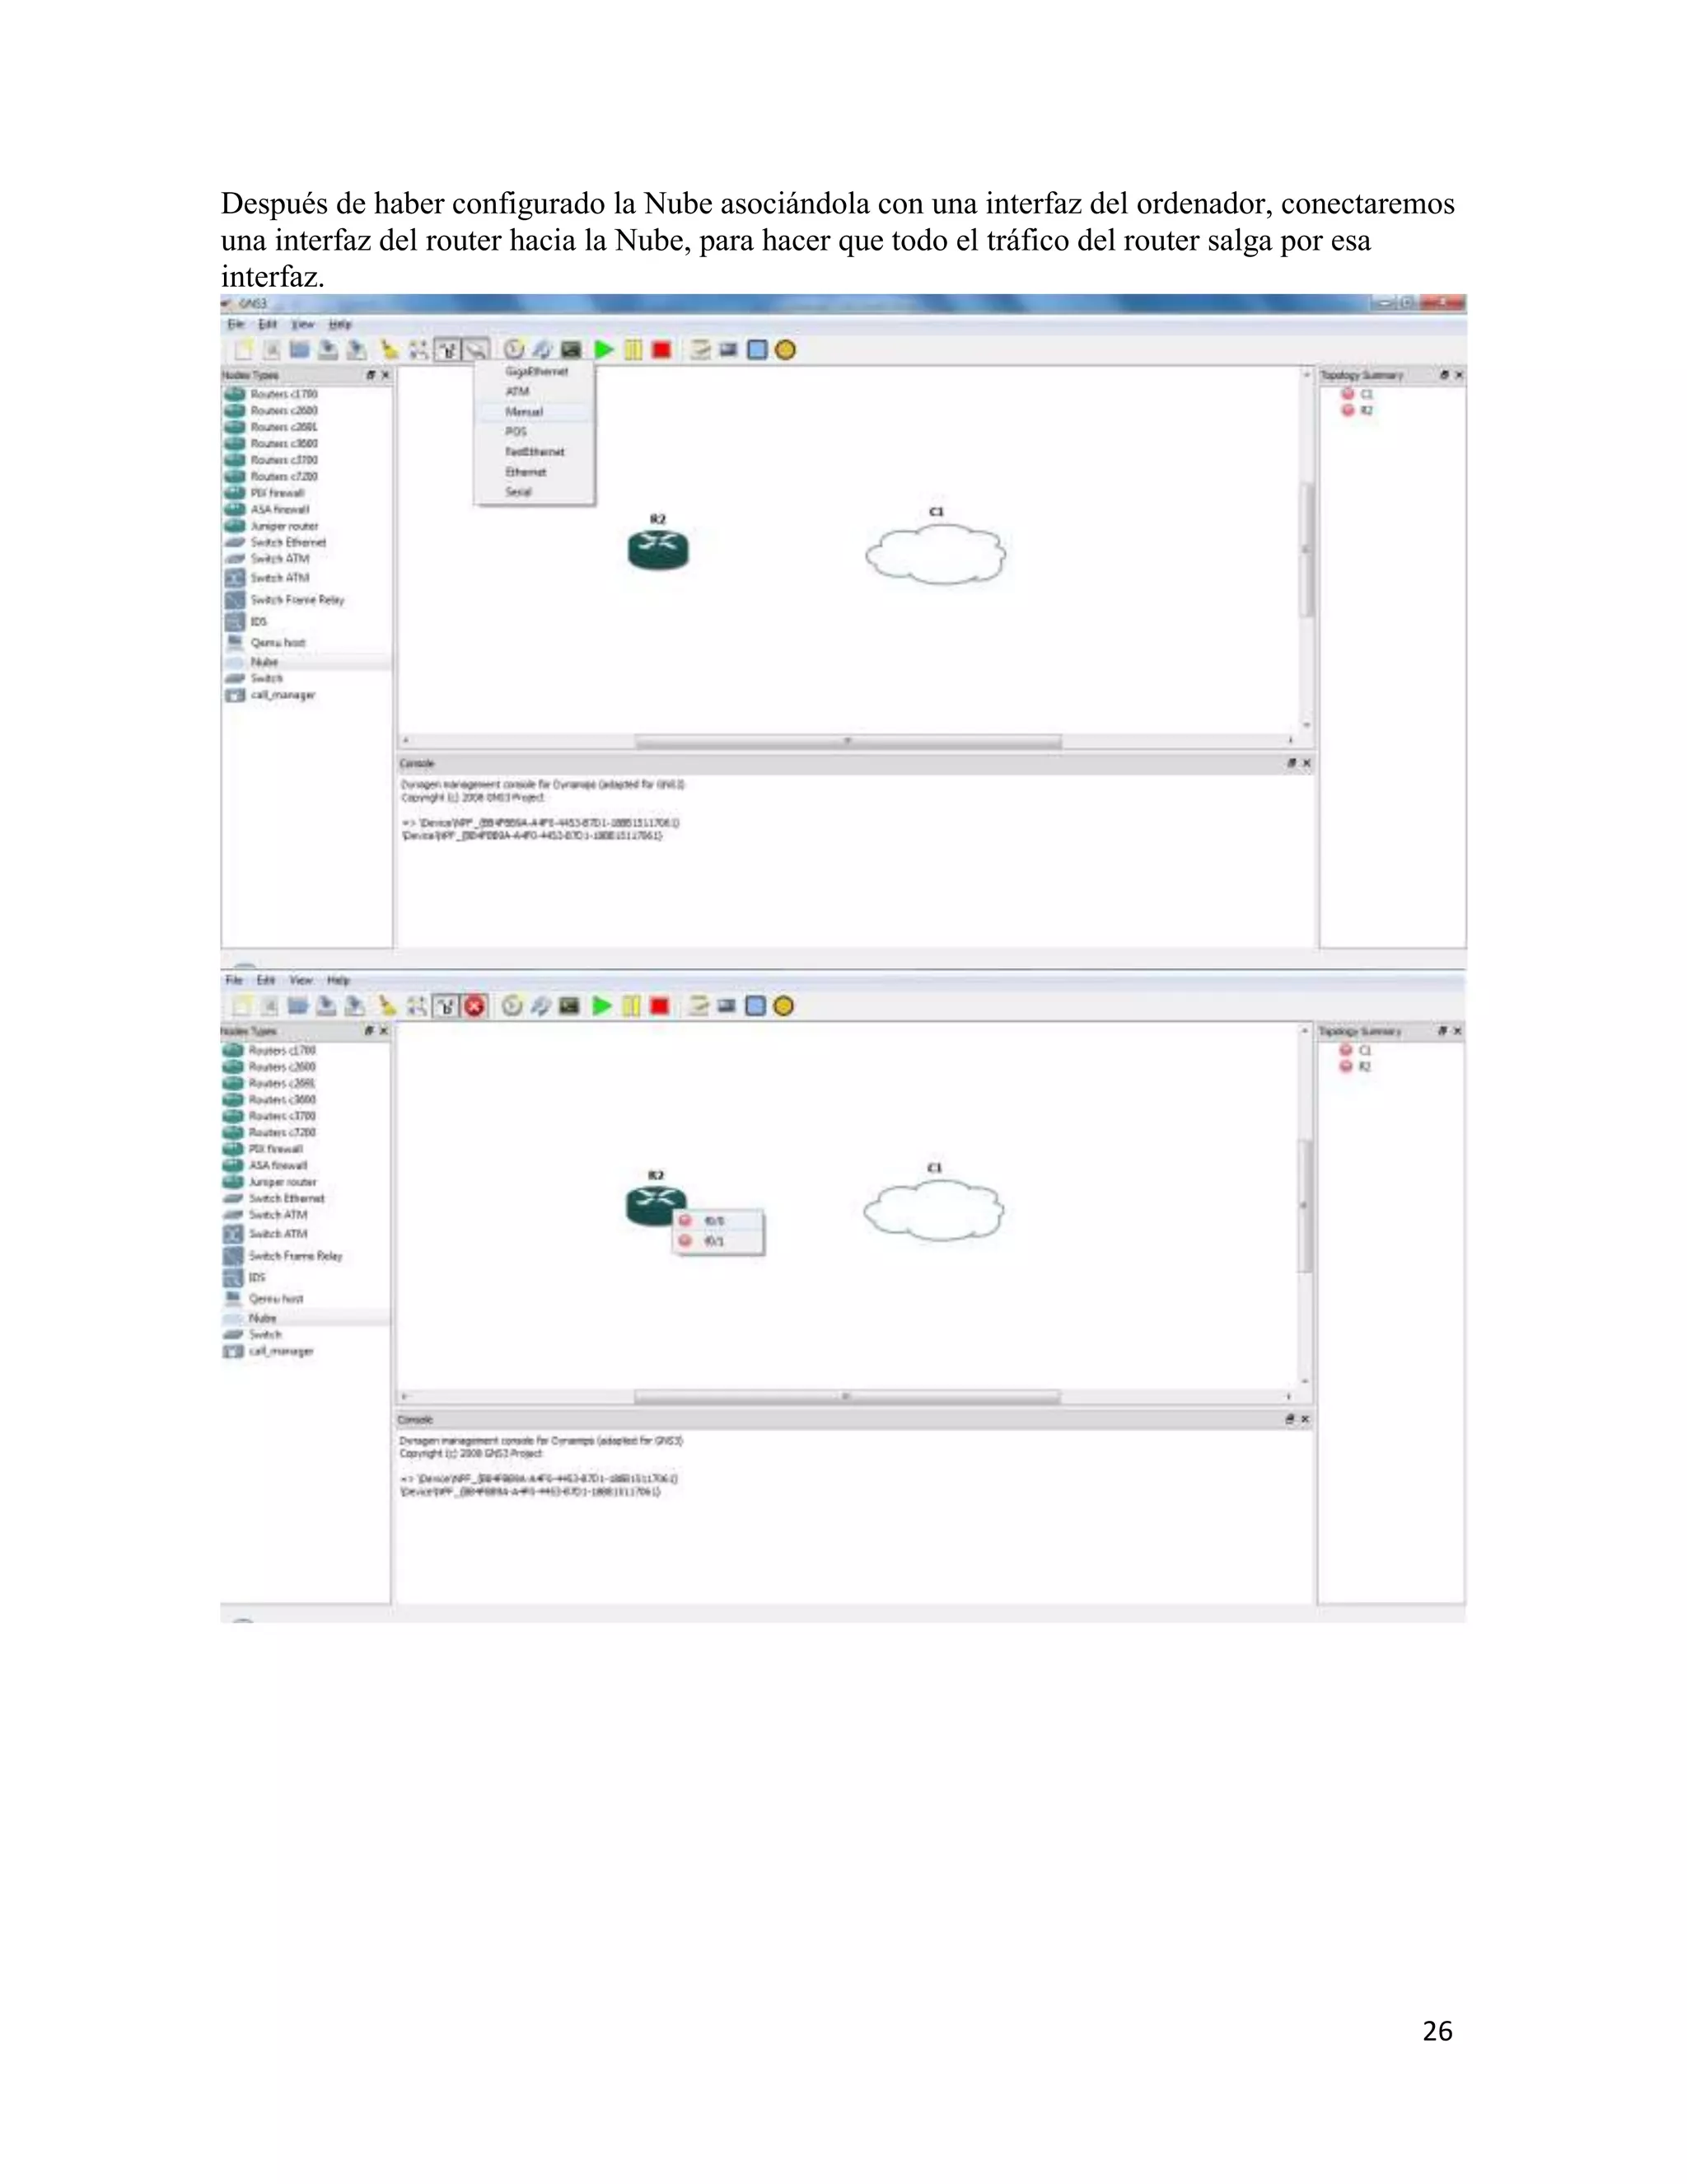Close Topology Summary panel in interface-popup window

click(1457, 1031)
